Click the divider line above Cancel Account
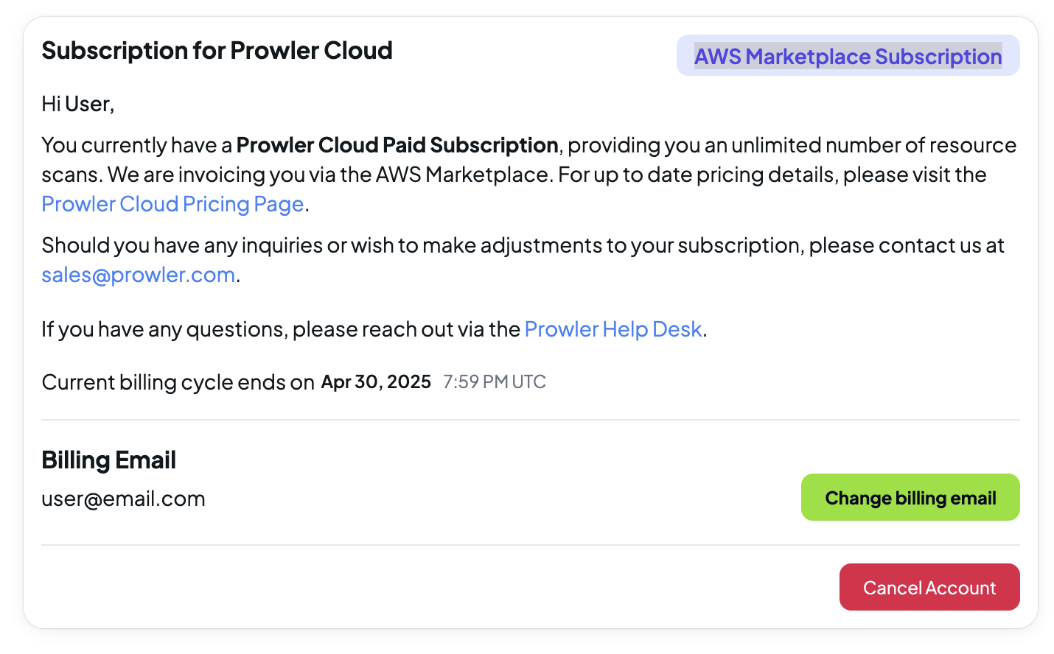 [531, 545]
